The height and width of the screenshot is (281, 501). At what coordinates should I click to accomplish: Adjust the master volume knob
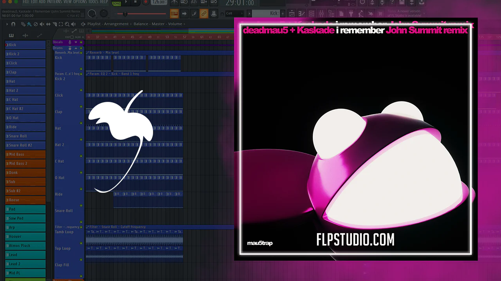coord(92,14)
